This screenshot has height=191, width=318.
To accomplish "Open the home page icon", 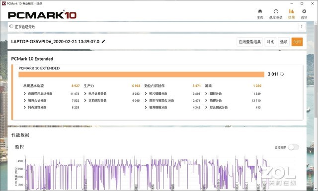I will tap(260, 11).
